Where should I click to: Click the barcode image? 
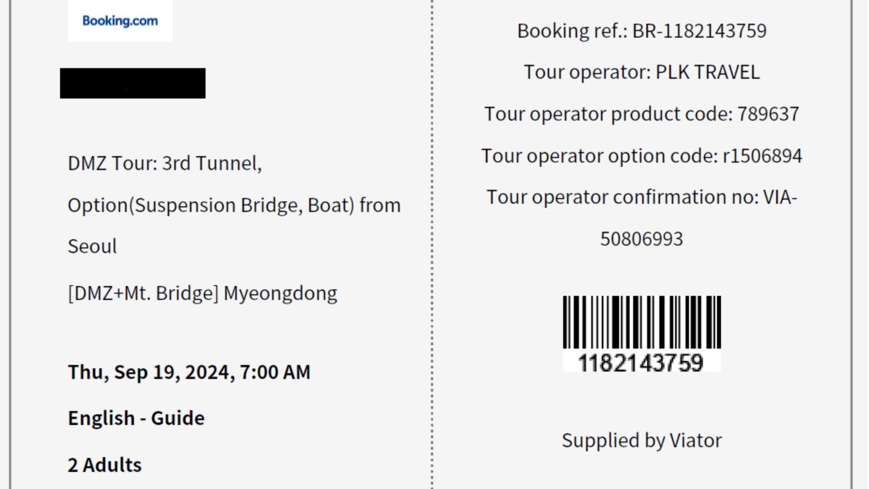coord(642,322)
